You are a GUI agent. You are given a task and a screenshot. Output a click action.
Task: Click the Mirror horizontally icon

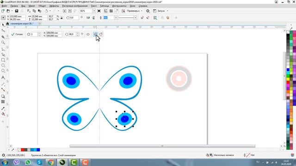click(88, 18)
